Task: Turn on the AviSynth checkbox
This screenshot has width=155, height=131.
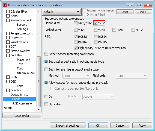Action: click(8, 38)
